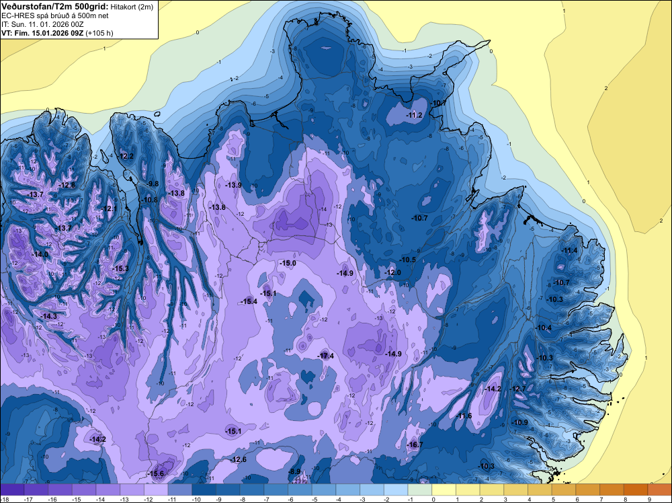The width and height of the screenshot is (672, 503).
Task: Select the -10.4 temperature value
Action: (544, 327)
